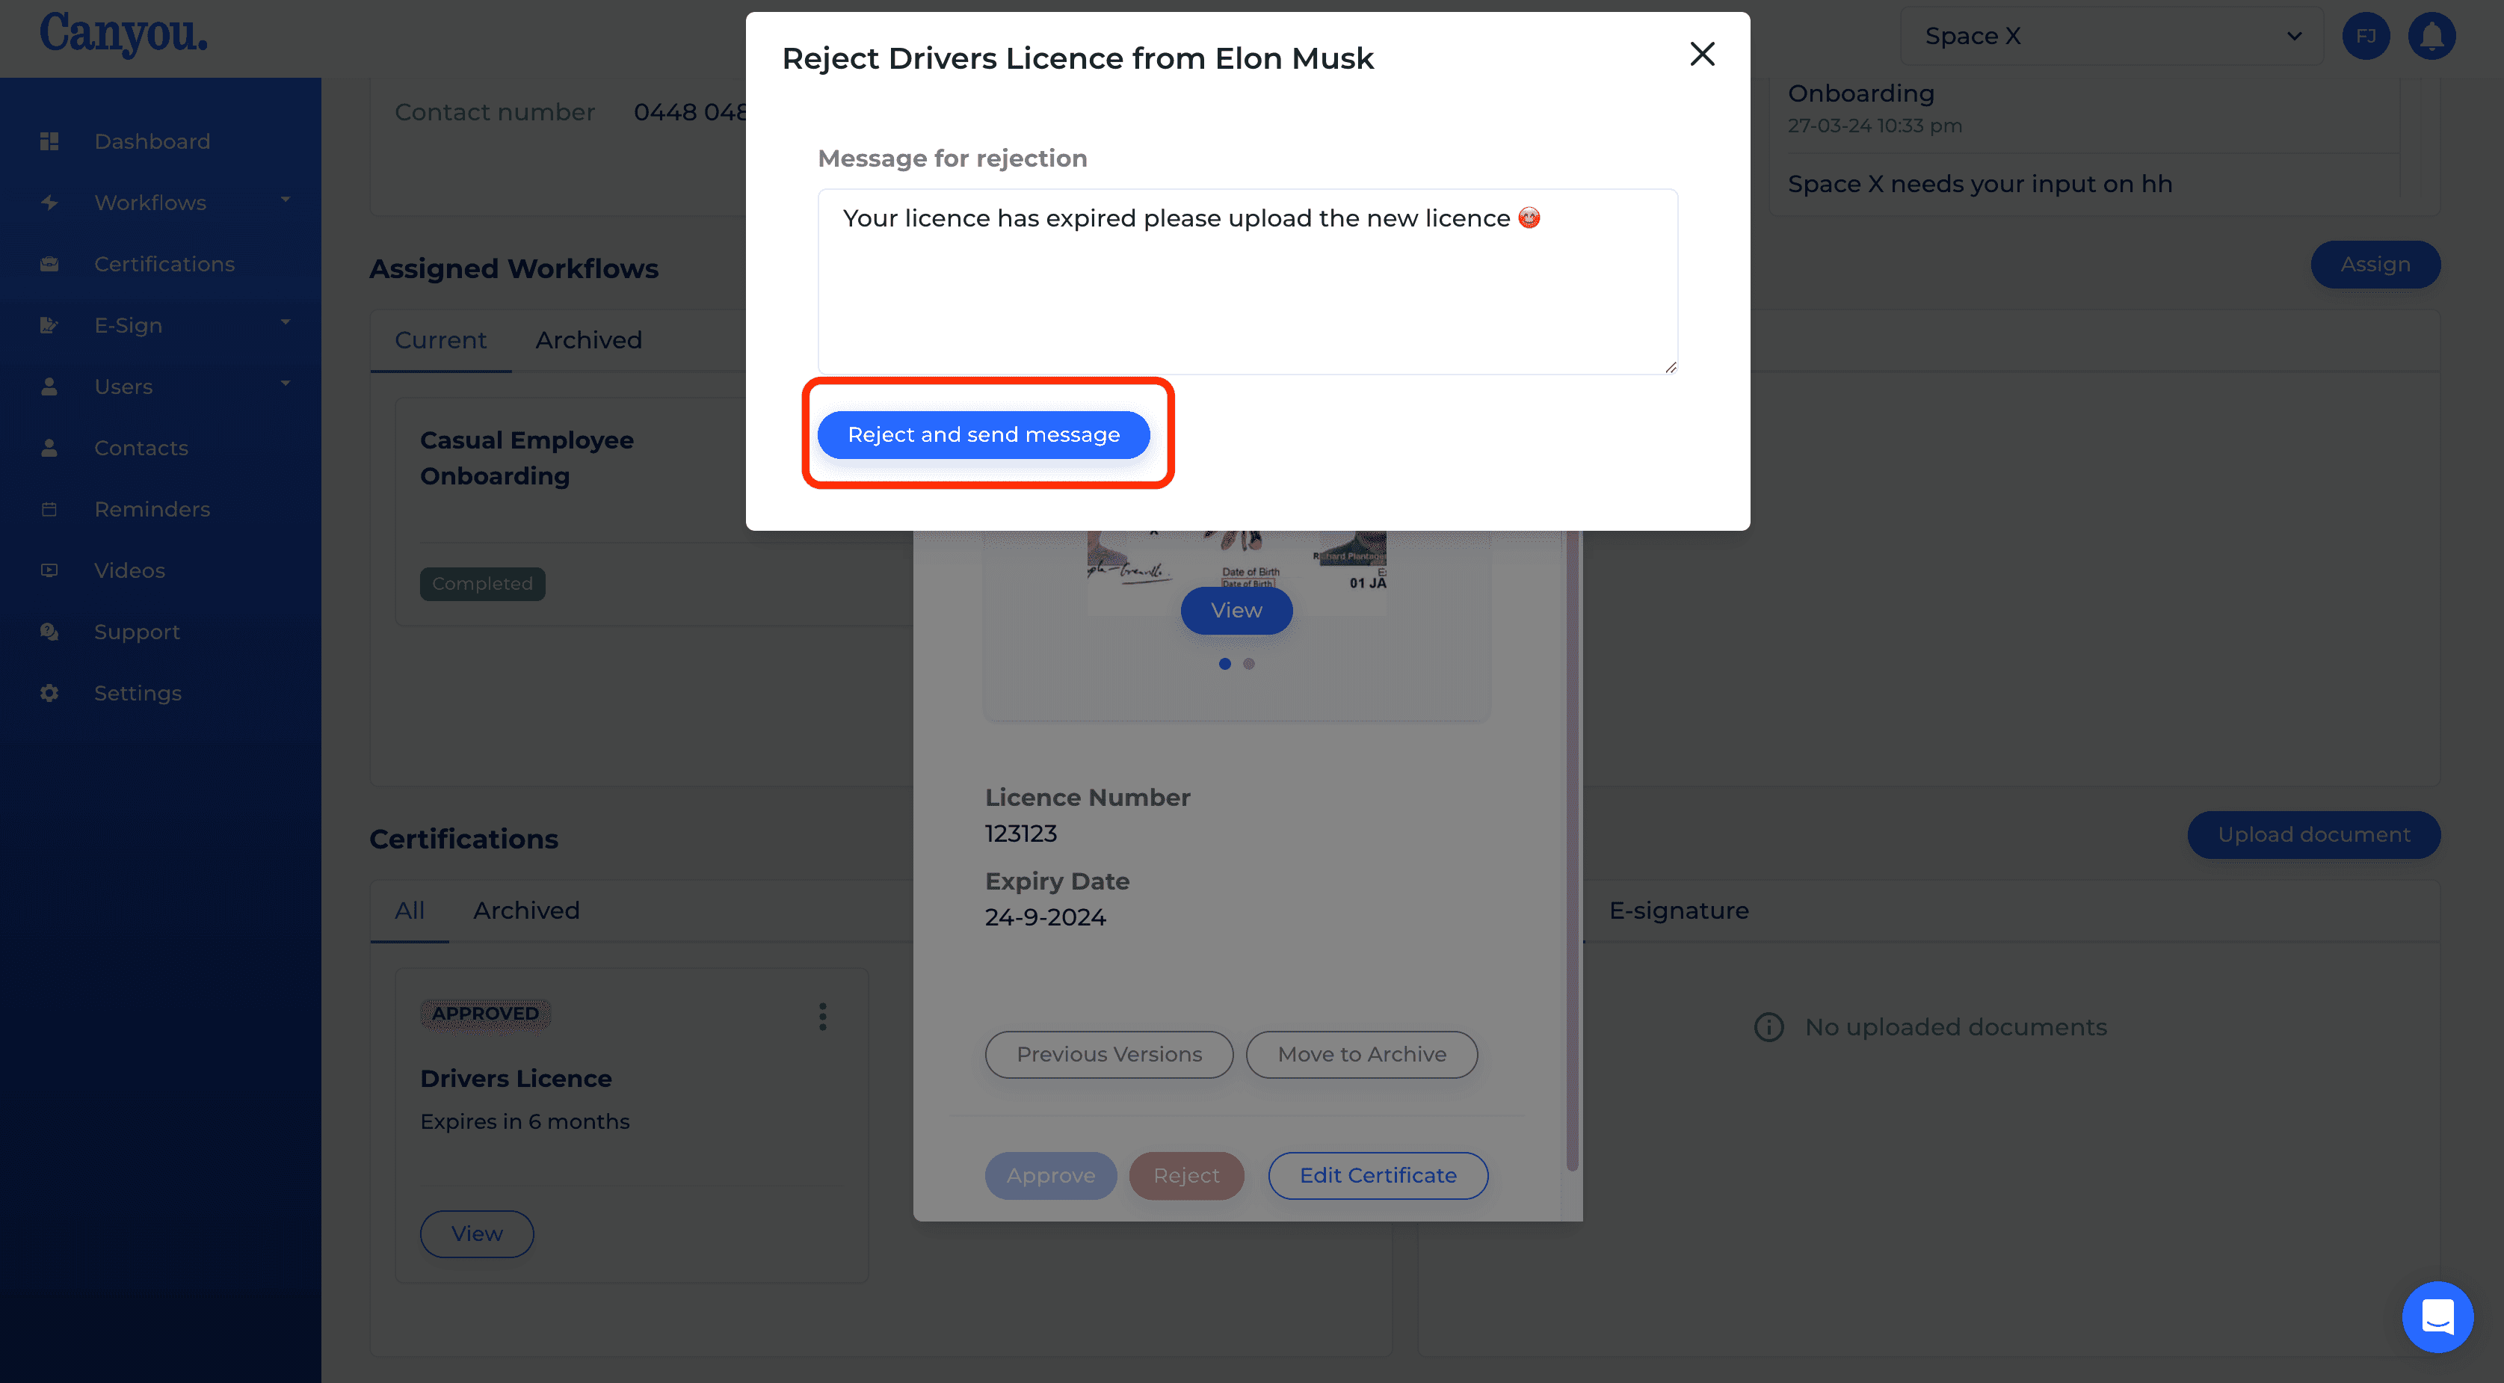Switch to the Archived workflows tab
2504x1383 pixels.
589,337
